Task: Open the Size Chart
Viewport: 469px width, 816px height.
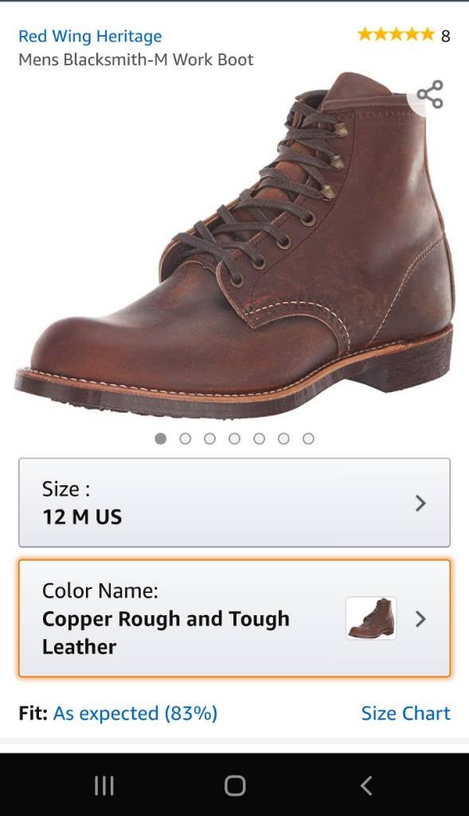Action: (406, 712)
